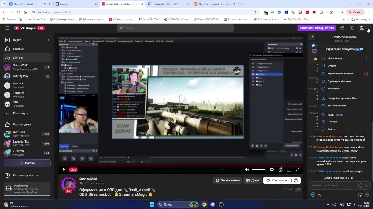
Task: Open Google Translate extension icon
Action: (293, 12)
